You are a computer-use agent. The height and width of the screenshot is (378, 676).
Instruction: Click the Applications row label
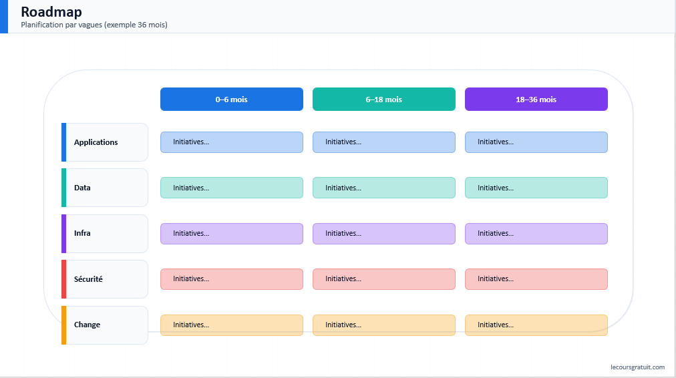click(x=105, y=142)
